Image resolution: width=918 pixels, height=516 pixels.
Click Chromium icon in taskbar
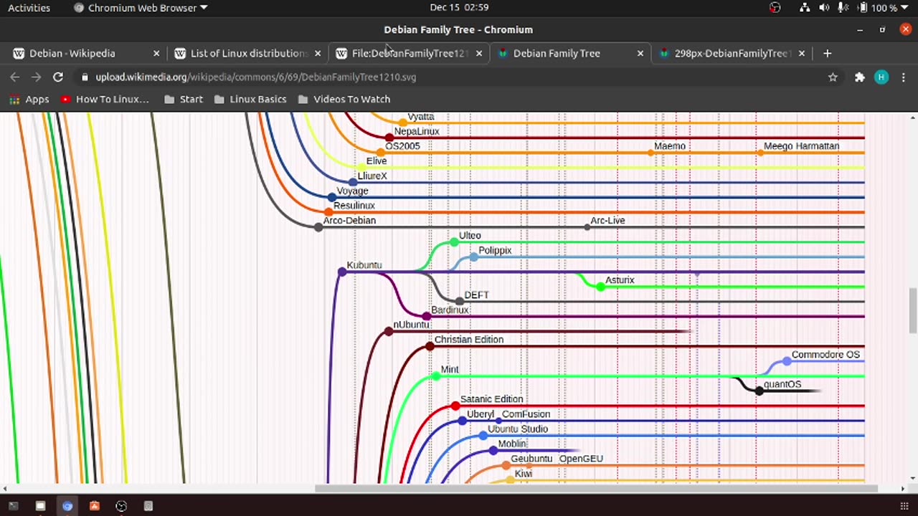click(67, 506)
